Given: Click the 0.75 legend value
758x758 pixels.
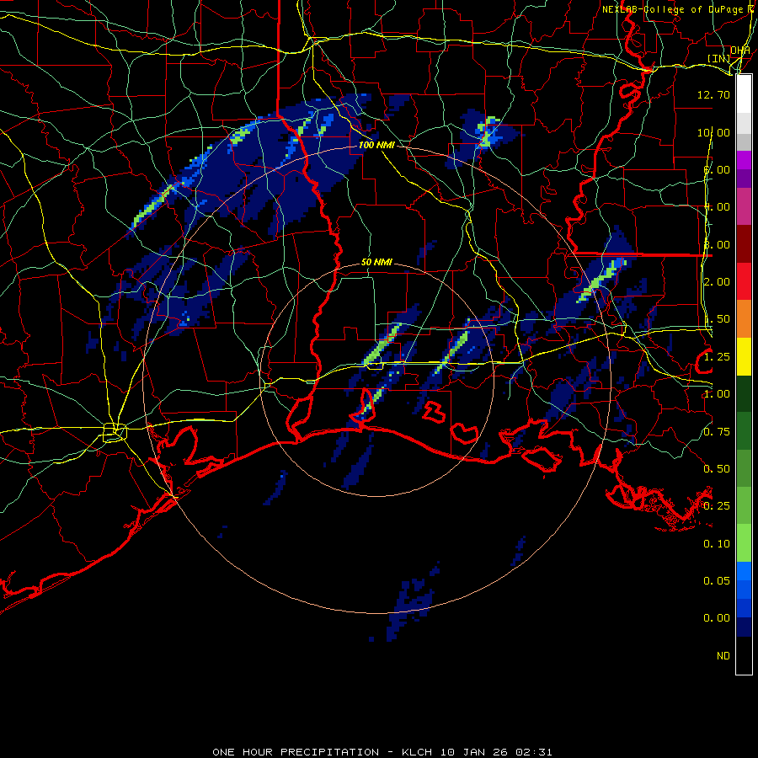Looking at the screenshot, I should (x=717, y=432).
